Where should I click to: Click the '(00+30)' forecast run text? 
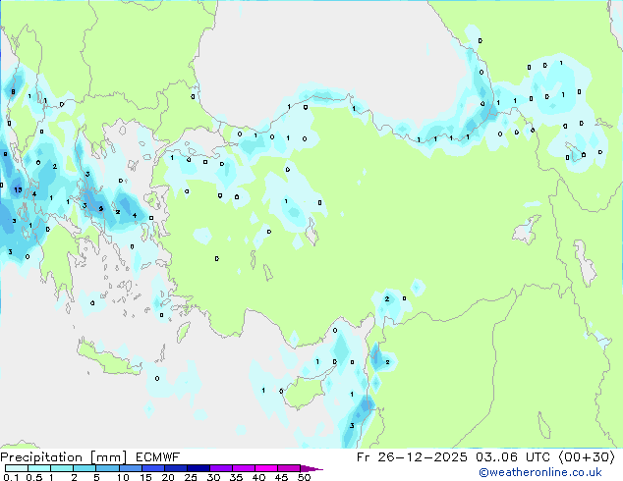587,457
